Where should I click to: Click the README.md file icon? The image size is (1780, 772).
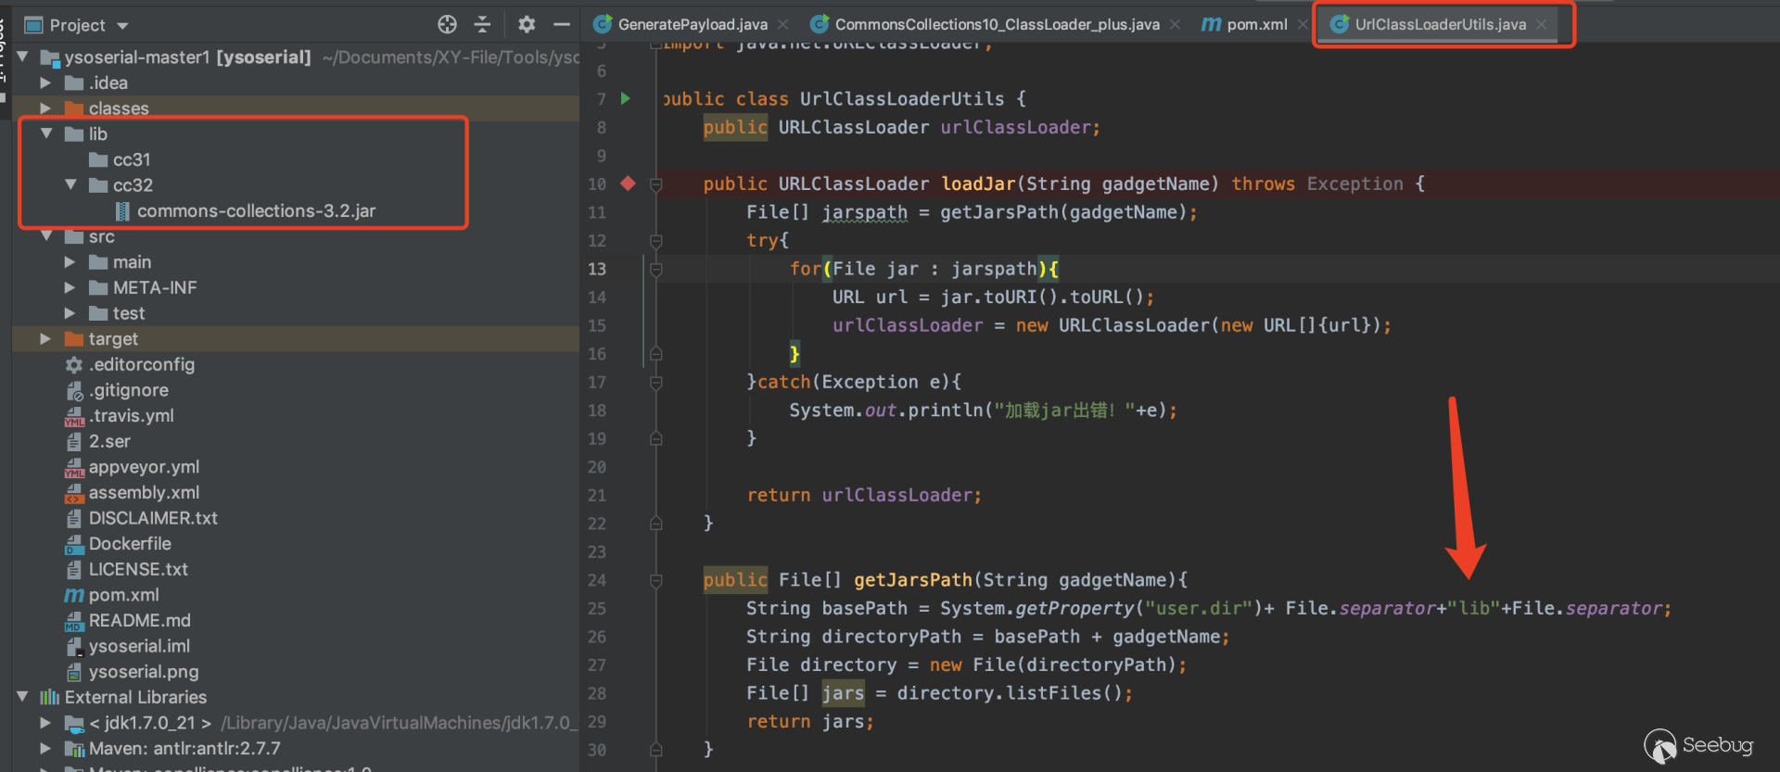pos(74,621)
